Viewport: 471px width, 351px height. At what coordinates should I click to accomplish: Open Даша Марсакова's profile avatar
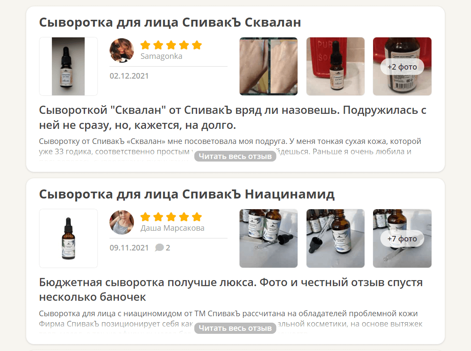pyautogui.click(x=122, y=223)
